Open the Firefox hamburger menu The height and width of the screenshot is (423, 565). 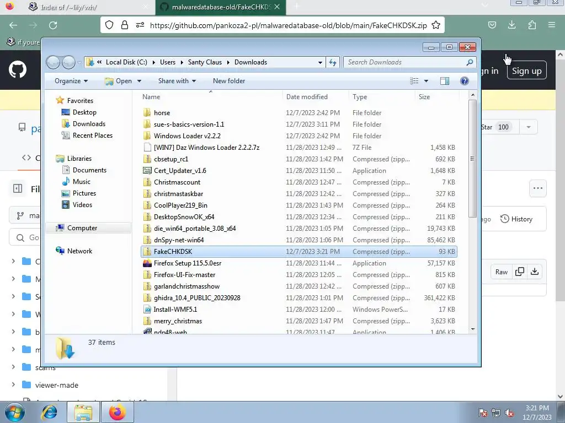pos(552,25)
